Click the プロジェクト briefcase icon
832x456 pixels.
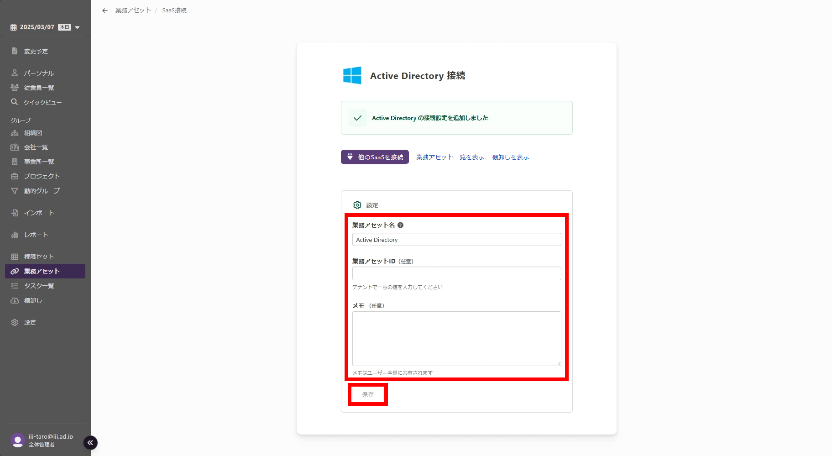click(15, 176)
